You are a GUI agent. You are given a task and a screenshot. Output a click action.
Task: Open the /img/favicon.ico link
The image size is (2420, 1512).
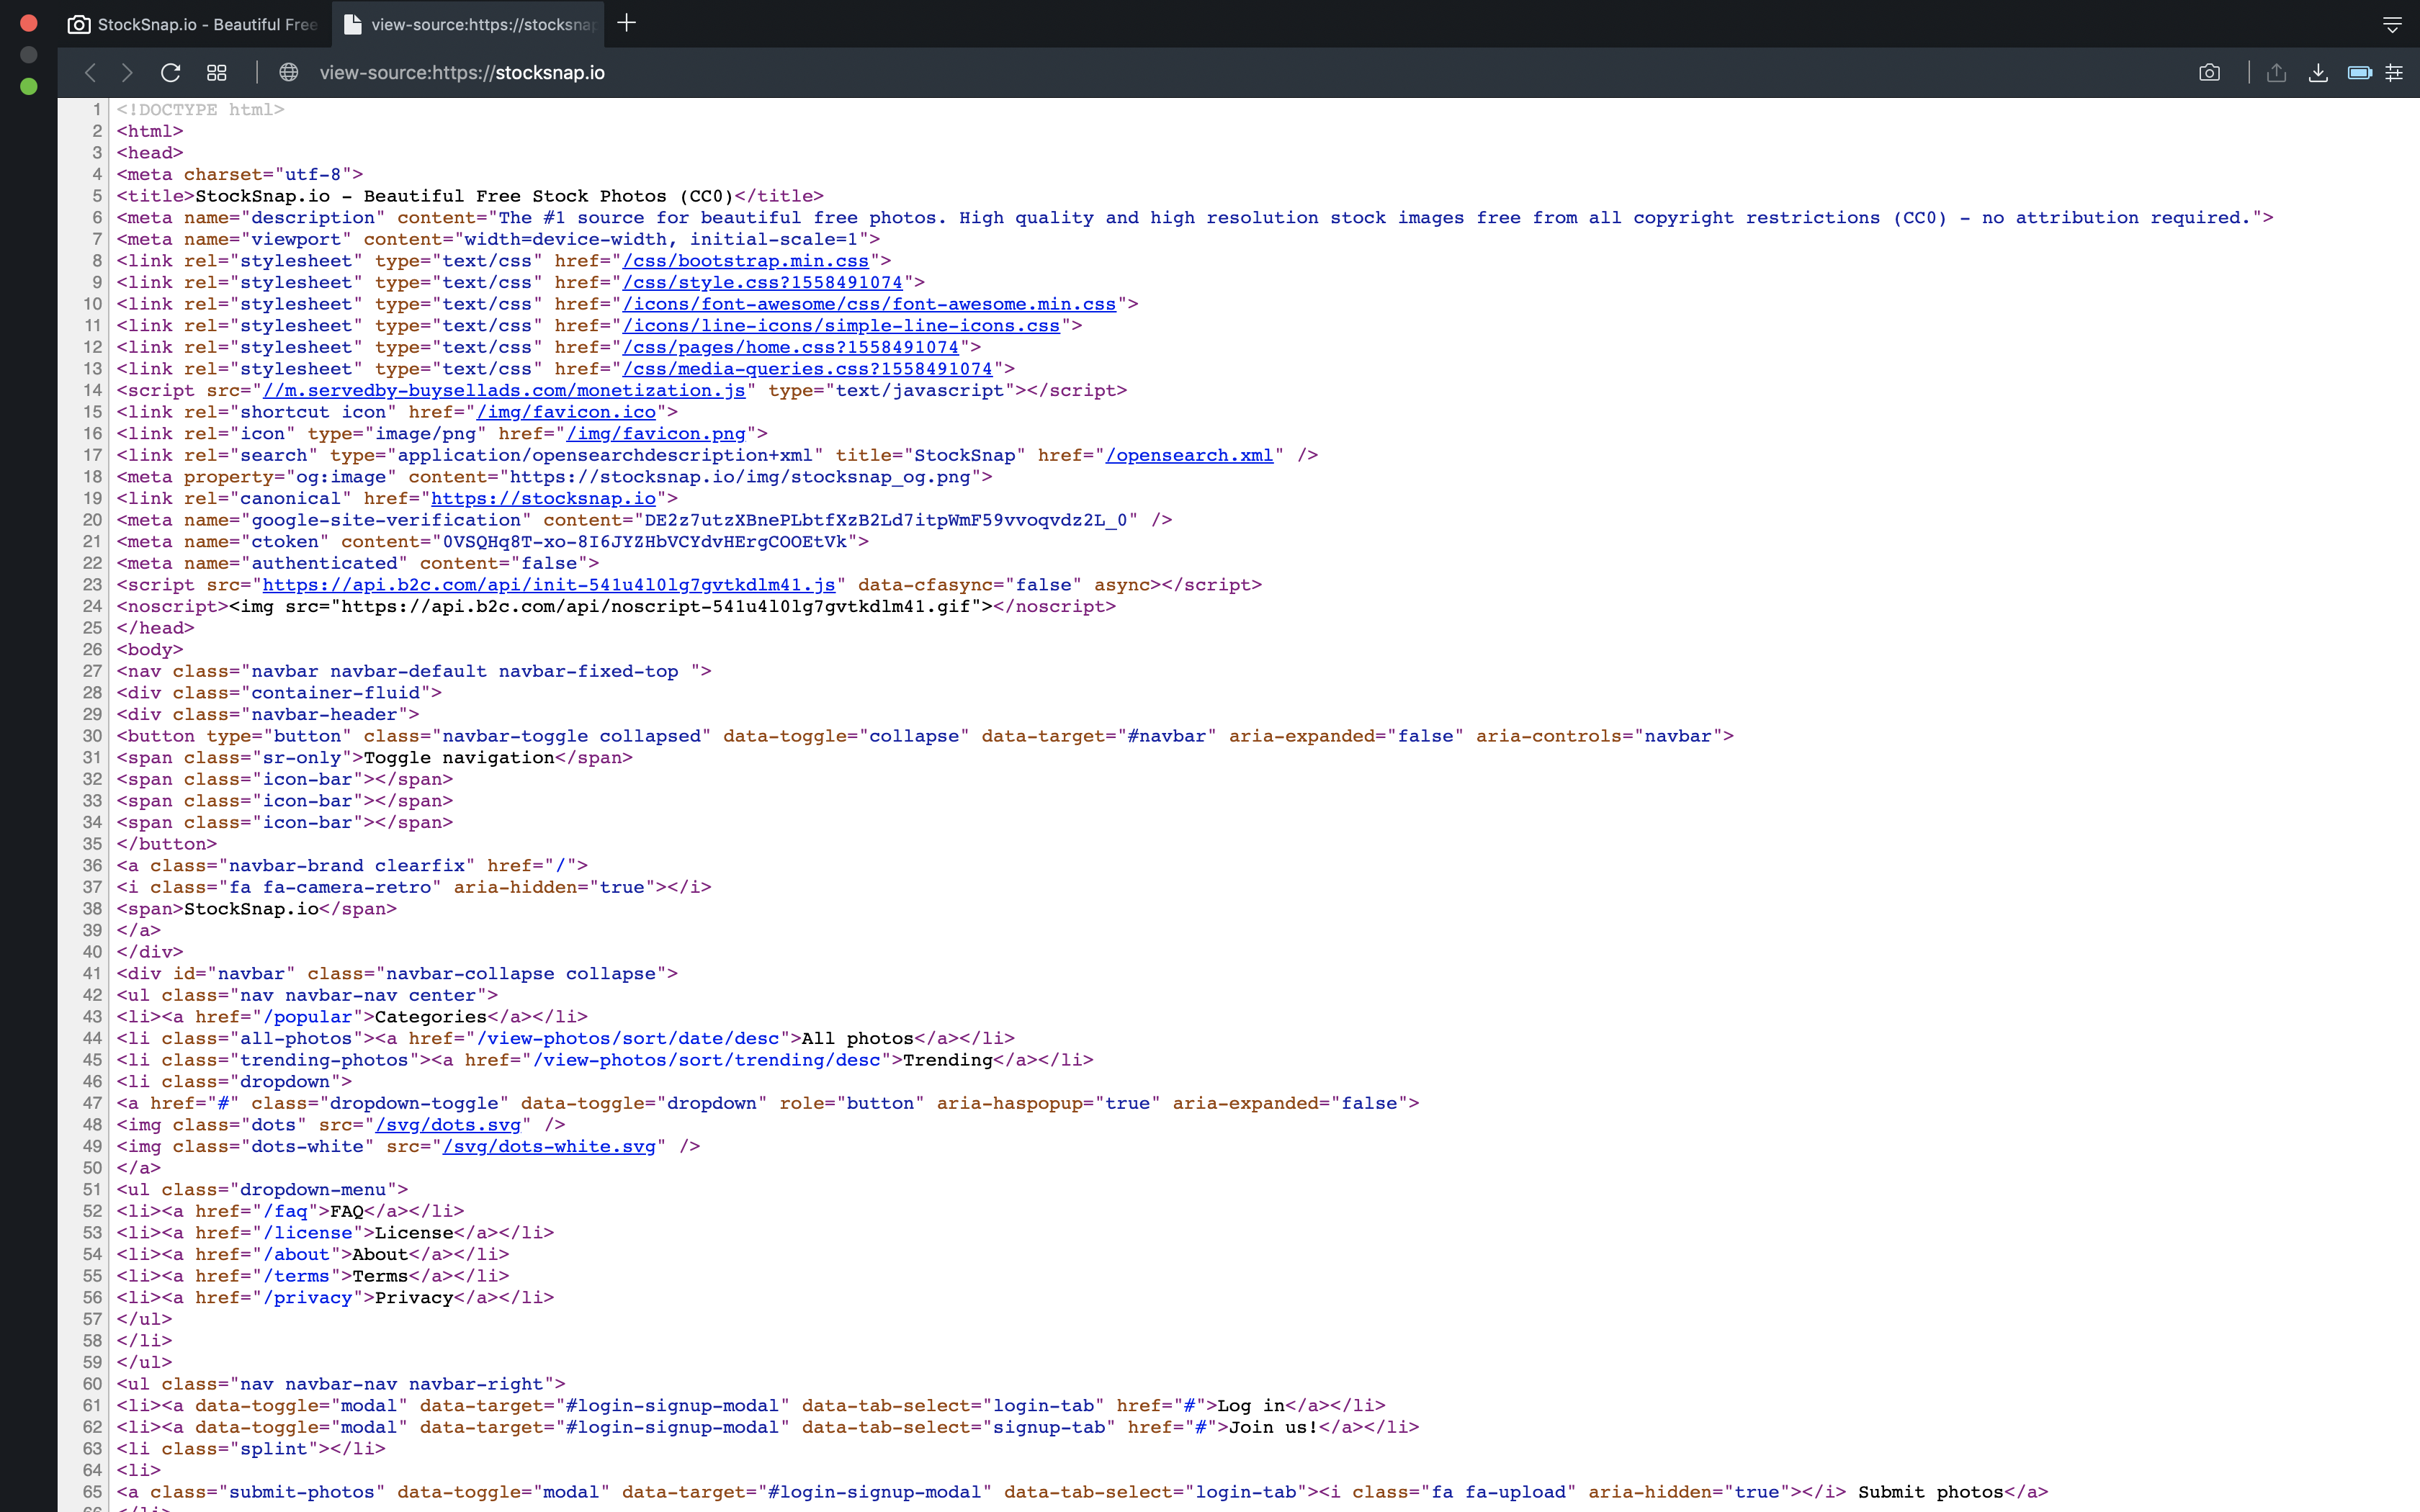566,412
